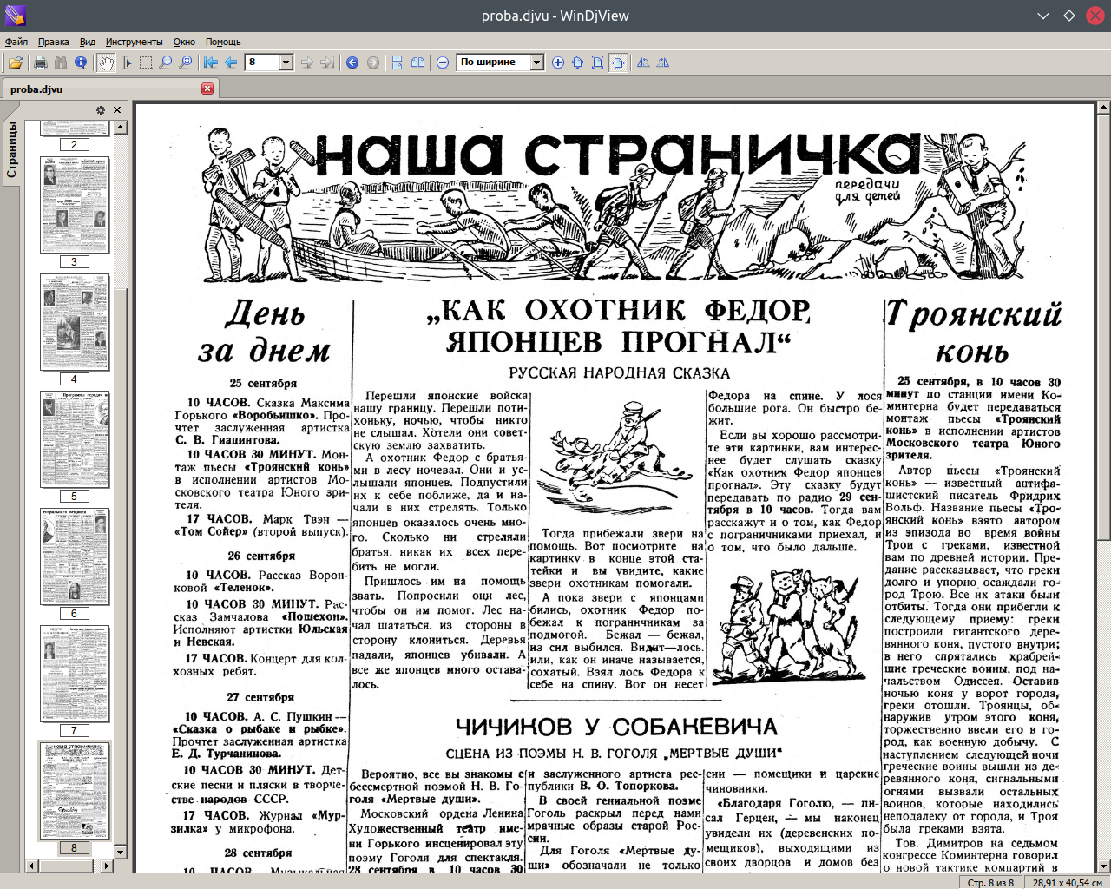1111x889 pixels.
Task: Zoom out with the minus icon
Action: coord(443,63)
